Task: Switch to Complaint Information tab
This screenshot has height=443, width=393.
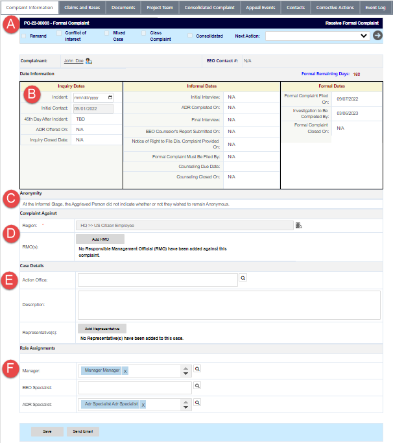Action: [x=30, y=8]
